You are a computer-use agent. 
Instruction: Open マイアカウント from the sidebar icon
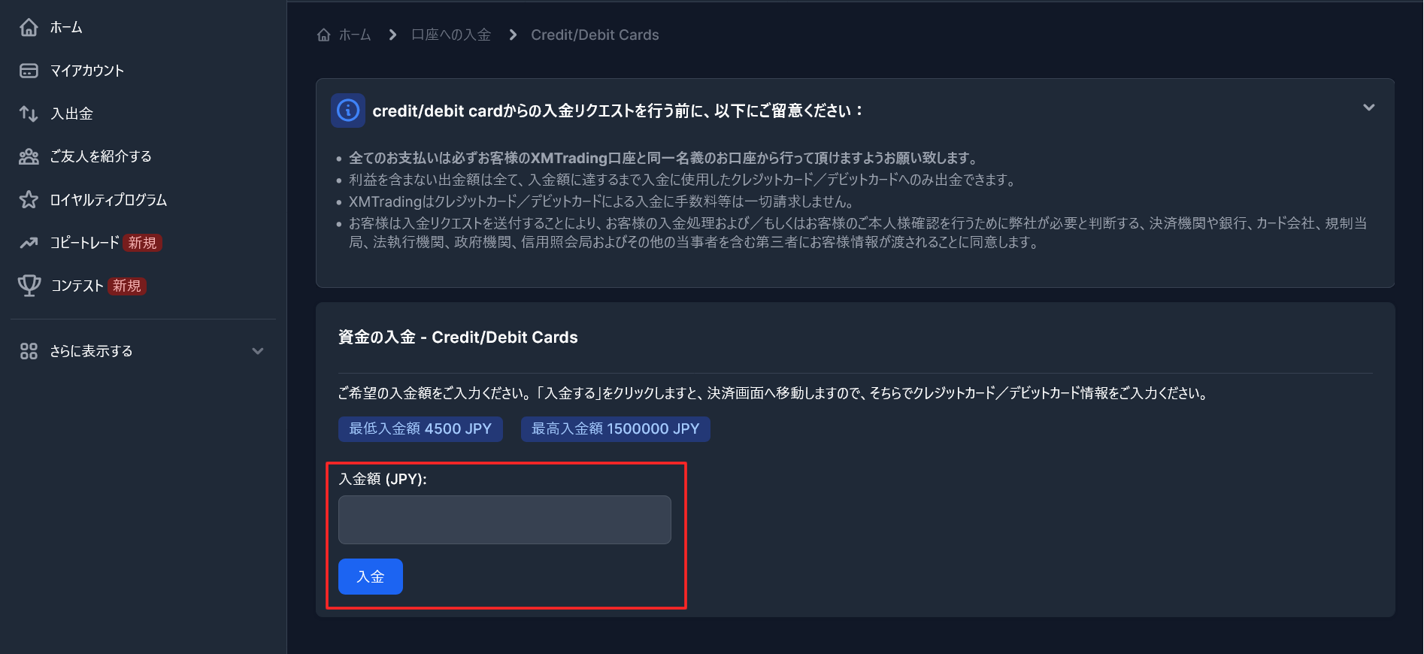(29, 70)
